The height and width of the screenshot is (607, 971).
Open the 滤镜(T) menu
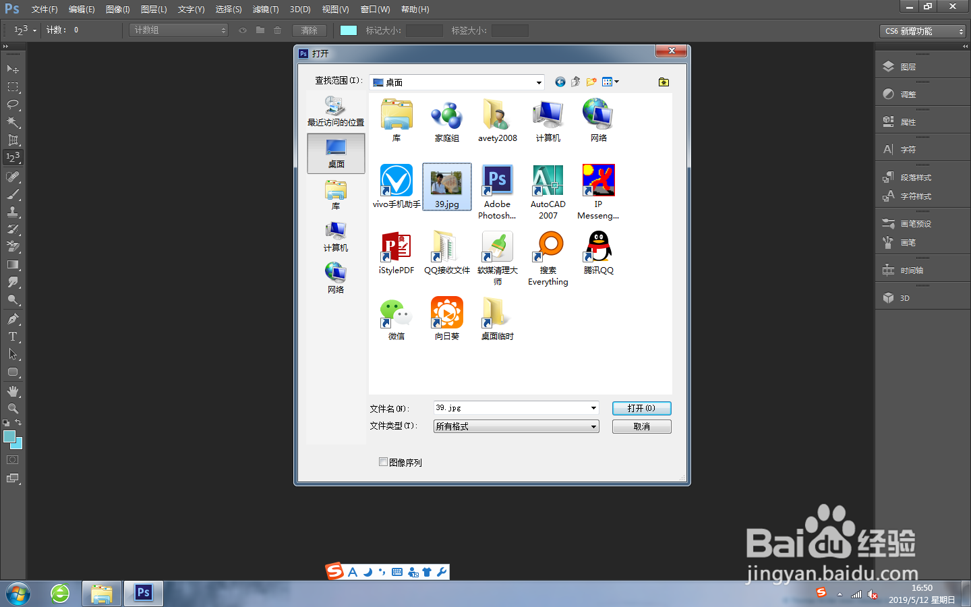tap(266, 9)
